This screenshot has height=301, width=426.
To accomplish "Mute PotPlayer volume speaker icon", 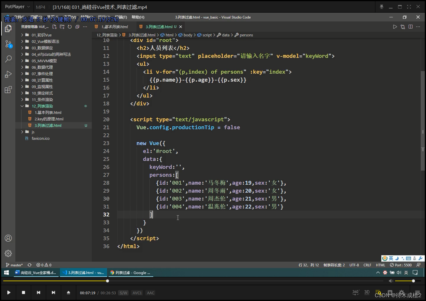I will 391,281.
